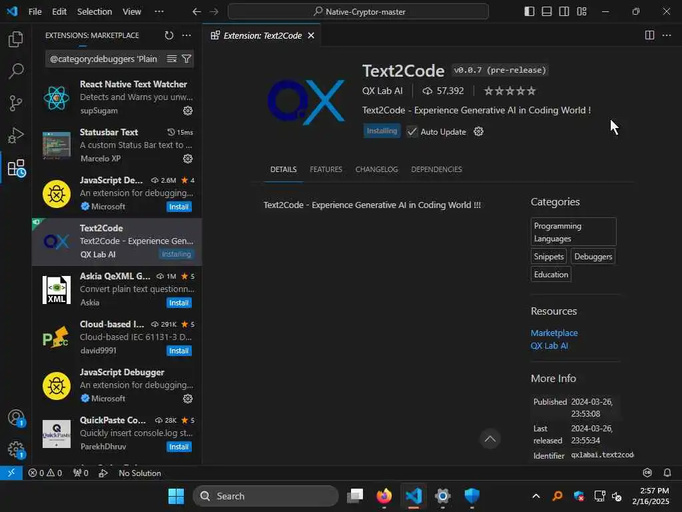Close the Extension: Text2Code tab

[x=311, y=36]
